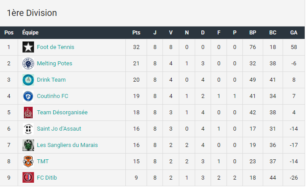Click the TMT orange shield logo
This screenshot has width=306, height=188.
pyautogui.click(x=28, y=162)
